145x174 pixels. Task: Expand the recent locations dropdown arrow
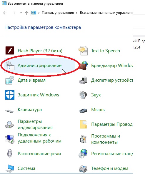point(21,13)
